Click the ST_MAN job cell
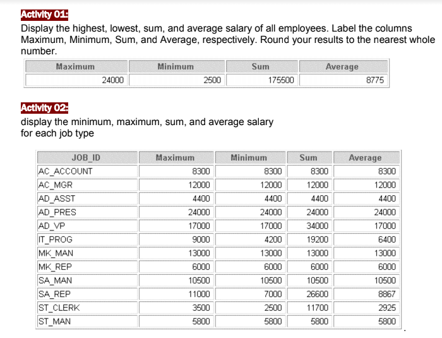The width and height of the screenshot is (442, 338). [87, 322]
